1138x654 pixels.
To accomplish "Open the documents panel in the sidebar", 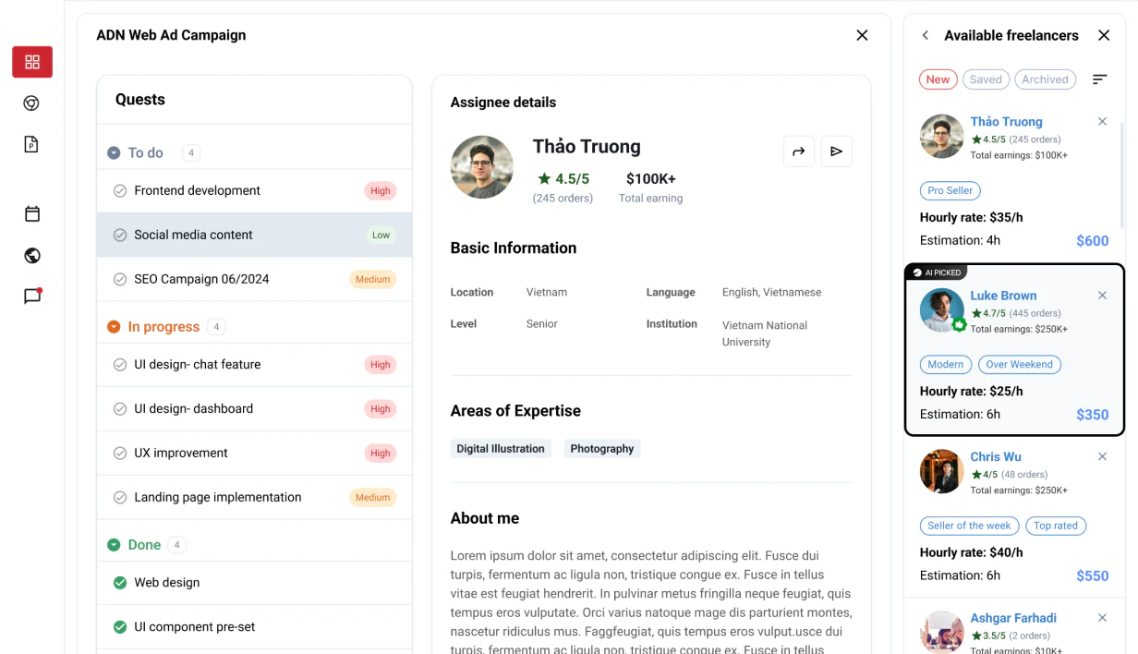I will pyautogui.click(x=32, y=144).
